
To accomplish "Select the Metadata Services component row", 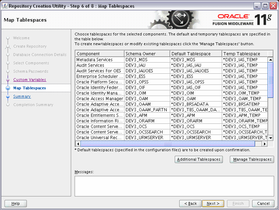I will pyautogui.click(x=100, y=60).
